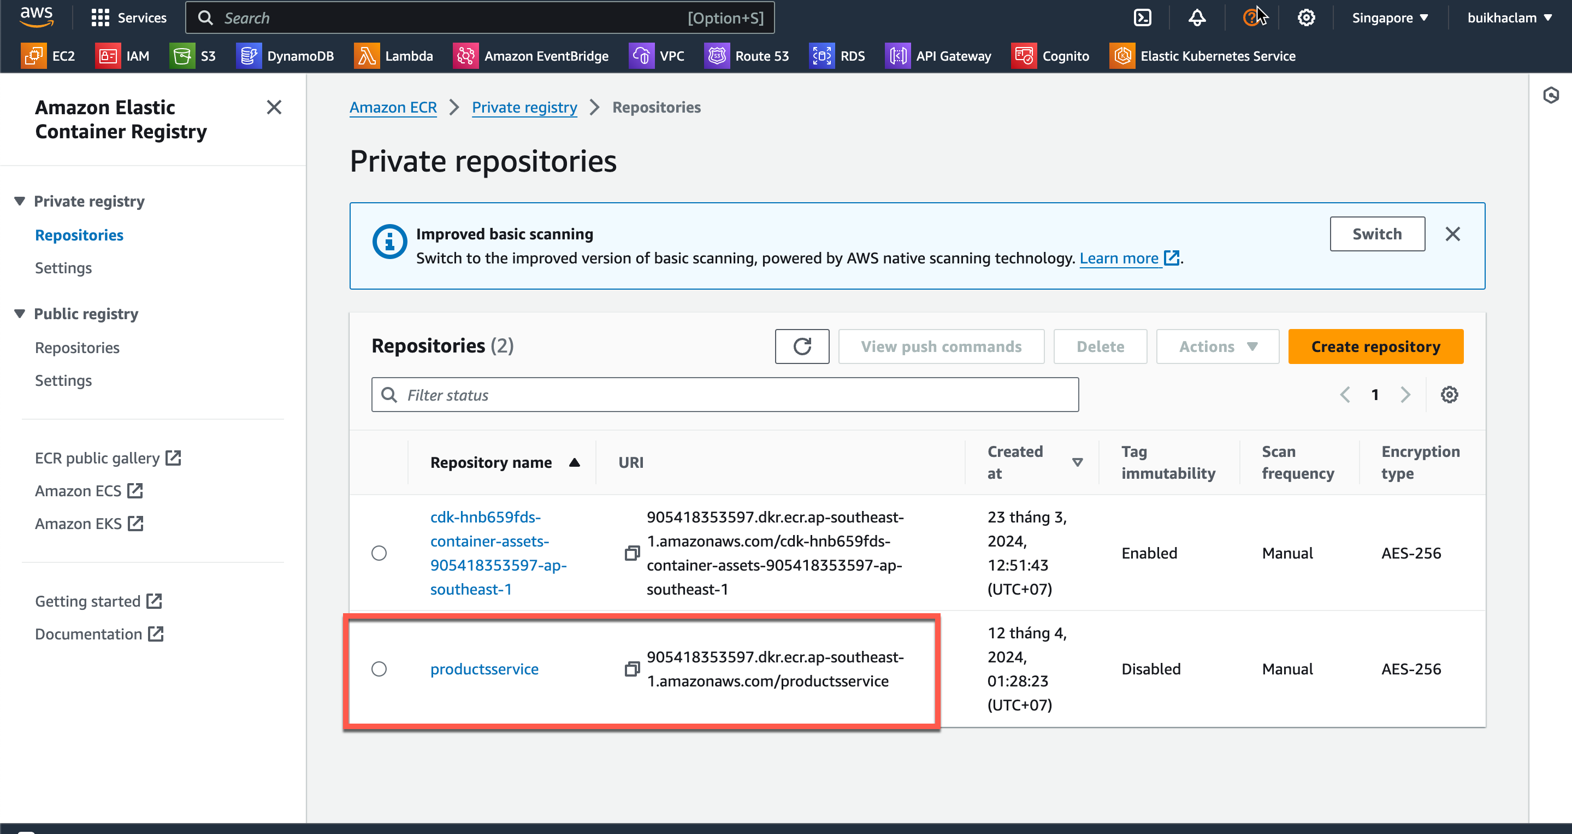The width and height of the screenshot is (1572, 834).
Task: Select the productsservice repository radio button
Action: [x=379, y=669]
